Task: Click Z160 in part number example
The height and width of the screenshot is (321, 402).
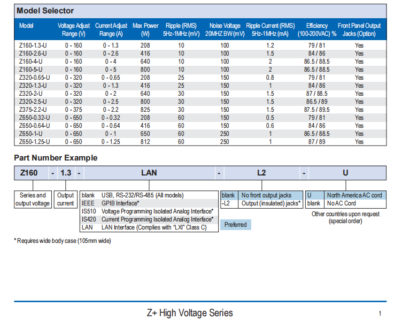Action: tap(29, 173)
